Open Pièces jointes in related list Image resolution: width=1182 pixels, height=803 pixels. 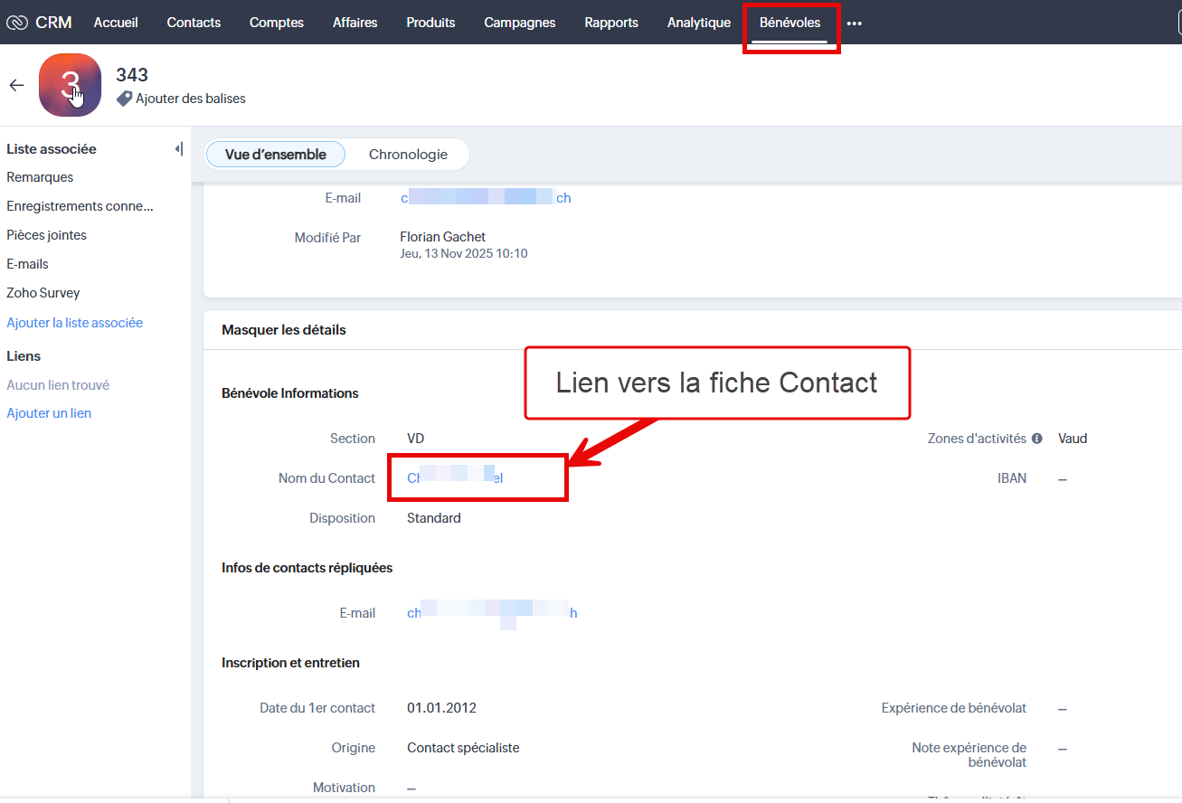coord(46,235)
